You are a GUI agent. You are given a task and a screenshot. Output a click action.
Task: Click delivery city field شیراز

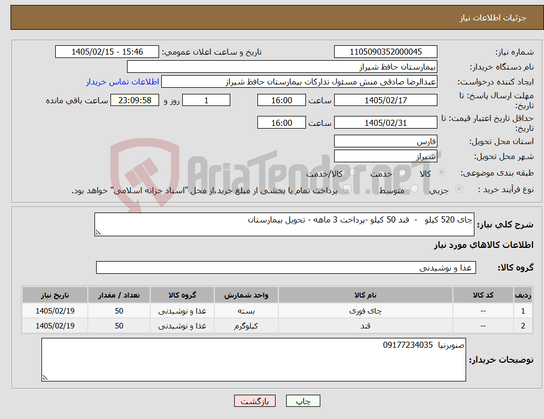pos(385,156)
